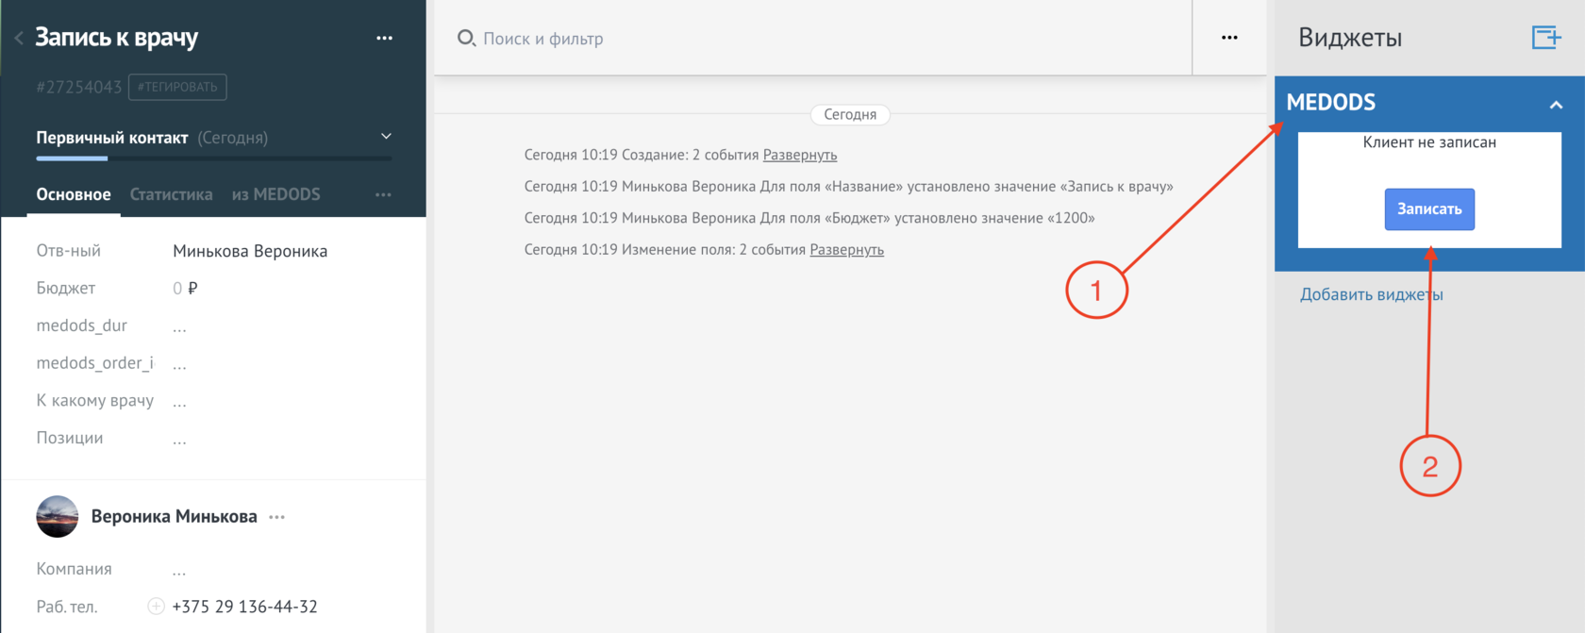This screenshot has width=1585, height=633.
Task: Click the Записать button
Action: click(1429, 209)
